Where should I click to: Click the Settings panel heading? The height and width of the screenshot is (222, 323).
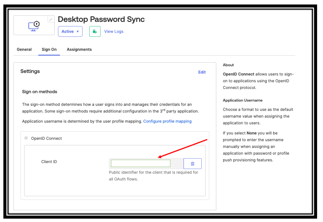[30, 71]
